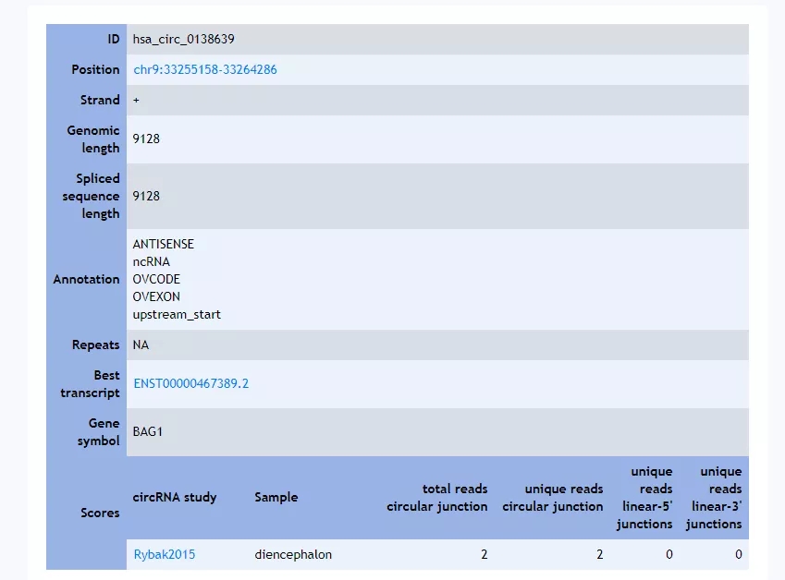Click the unique reads linear-5' junctions header
785x580 pixels.
pyautogui.click(x=644, y=498)
